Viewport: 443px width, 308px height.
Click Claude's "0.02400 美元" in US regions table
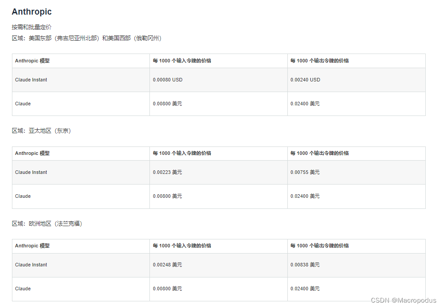305,104
